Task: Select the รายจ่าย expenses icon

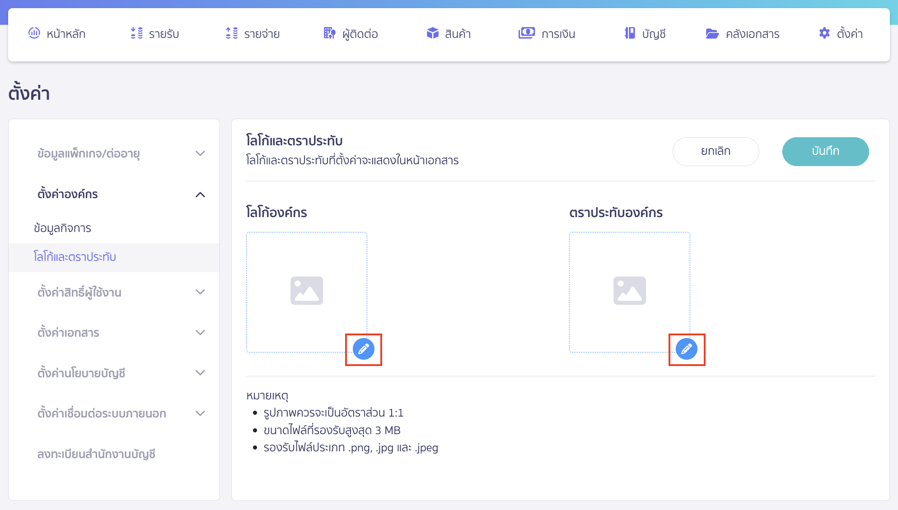Action: [231, 33]
